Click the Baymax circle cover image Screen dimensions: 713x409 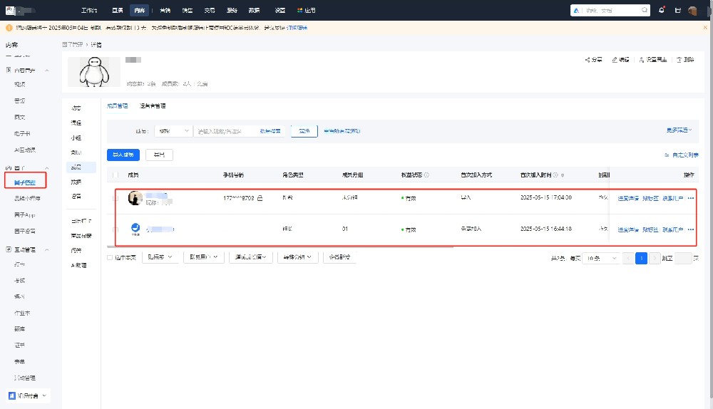coord(94,72)
